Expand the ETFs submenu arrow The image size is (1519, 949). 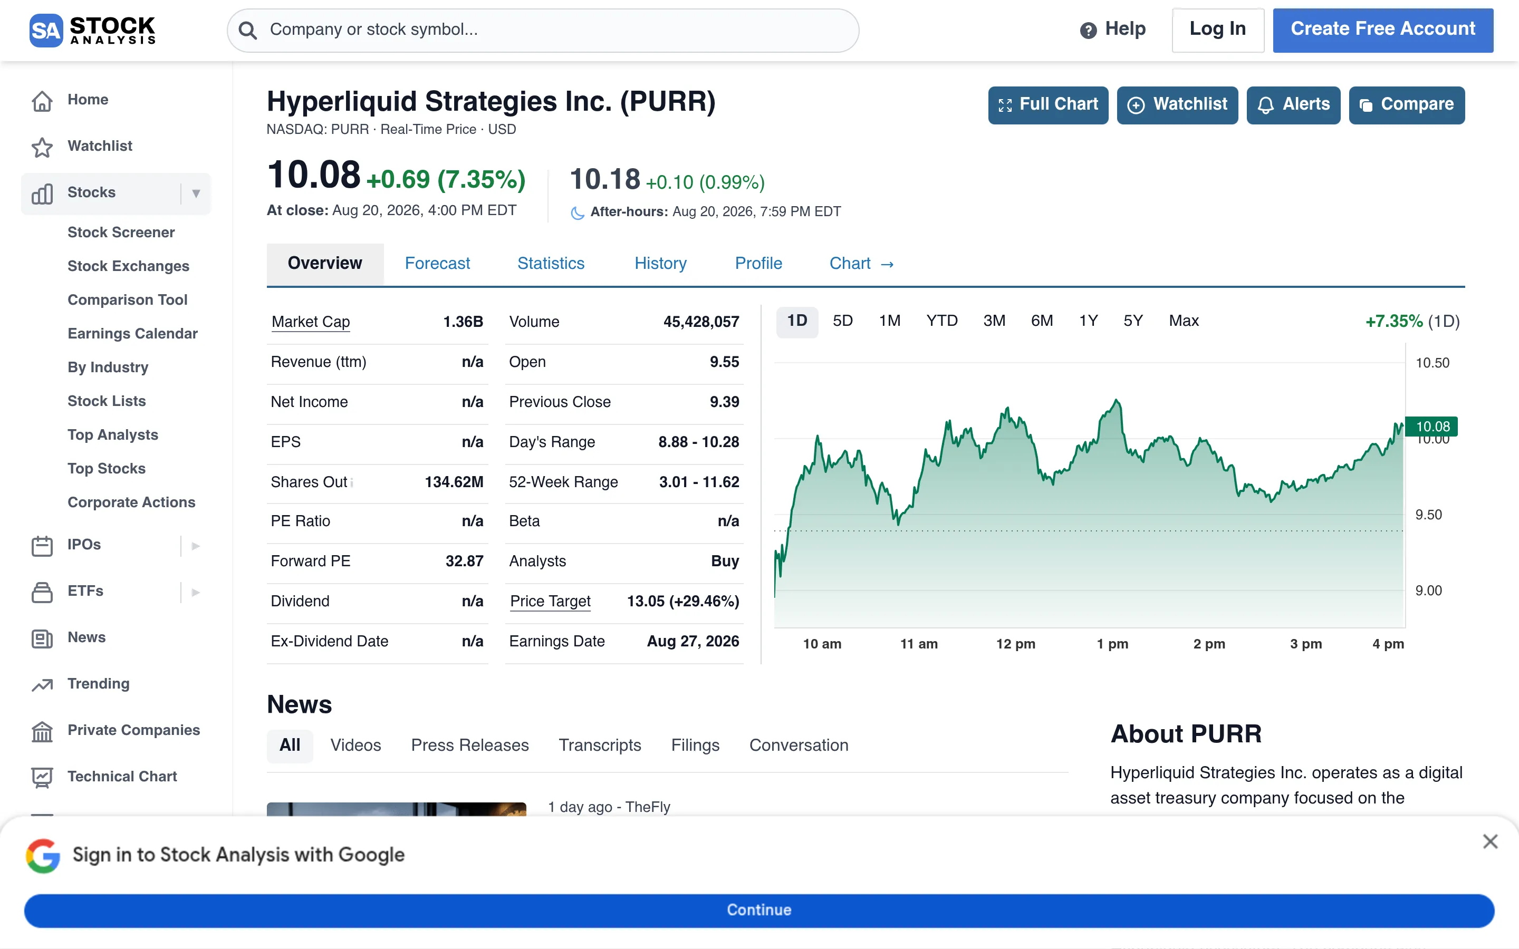tap(196, 592)
